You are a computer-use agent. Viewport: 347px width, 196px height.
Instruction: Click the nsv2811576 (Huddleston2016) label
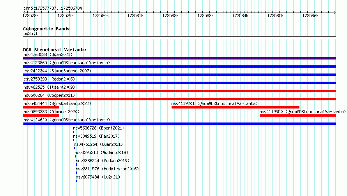107,169
